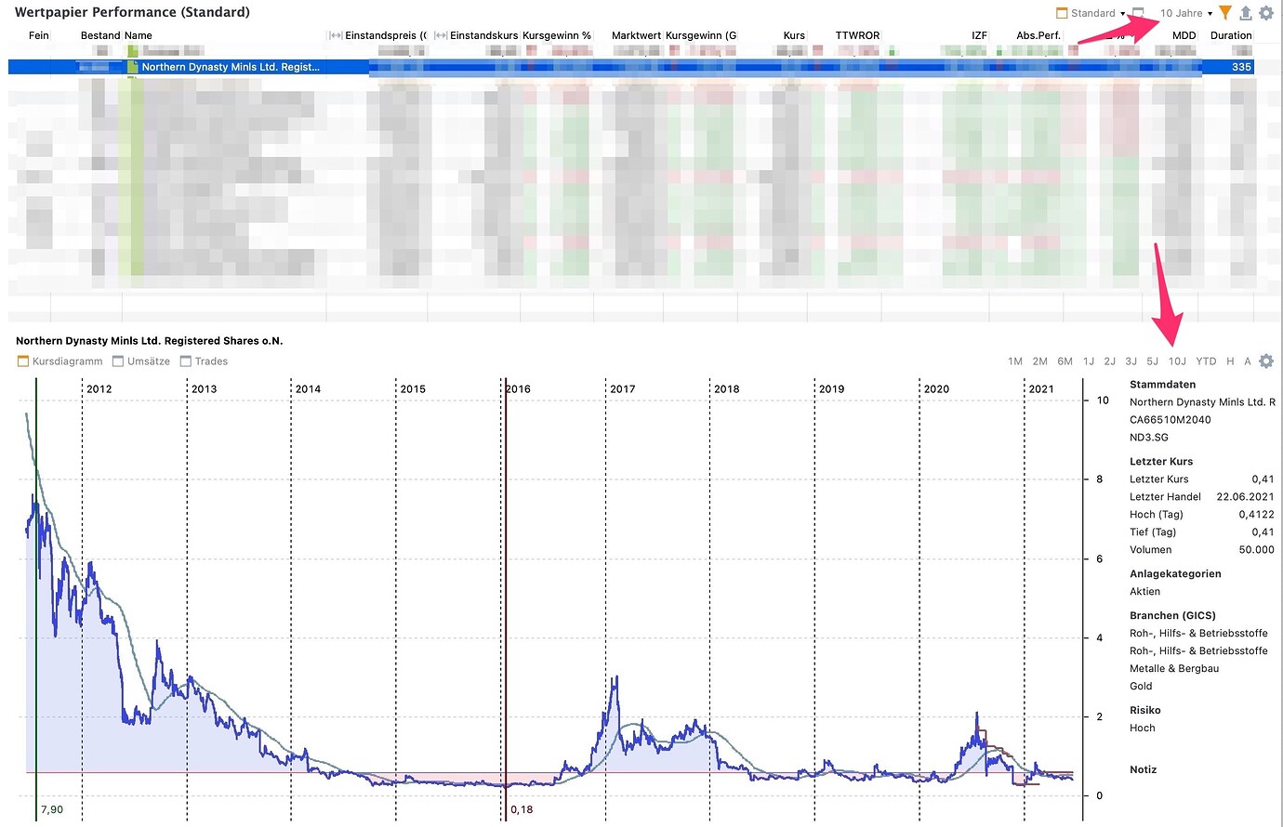Viewport: 1283px width, 827px height.
Task: Set chart range to 1M
Action: click(1015, 361)
